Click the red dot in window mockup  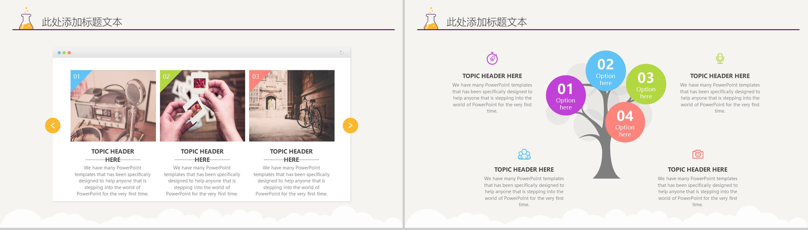point(69,53)
